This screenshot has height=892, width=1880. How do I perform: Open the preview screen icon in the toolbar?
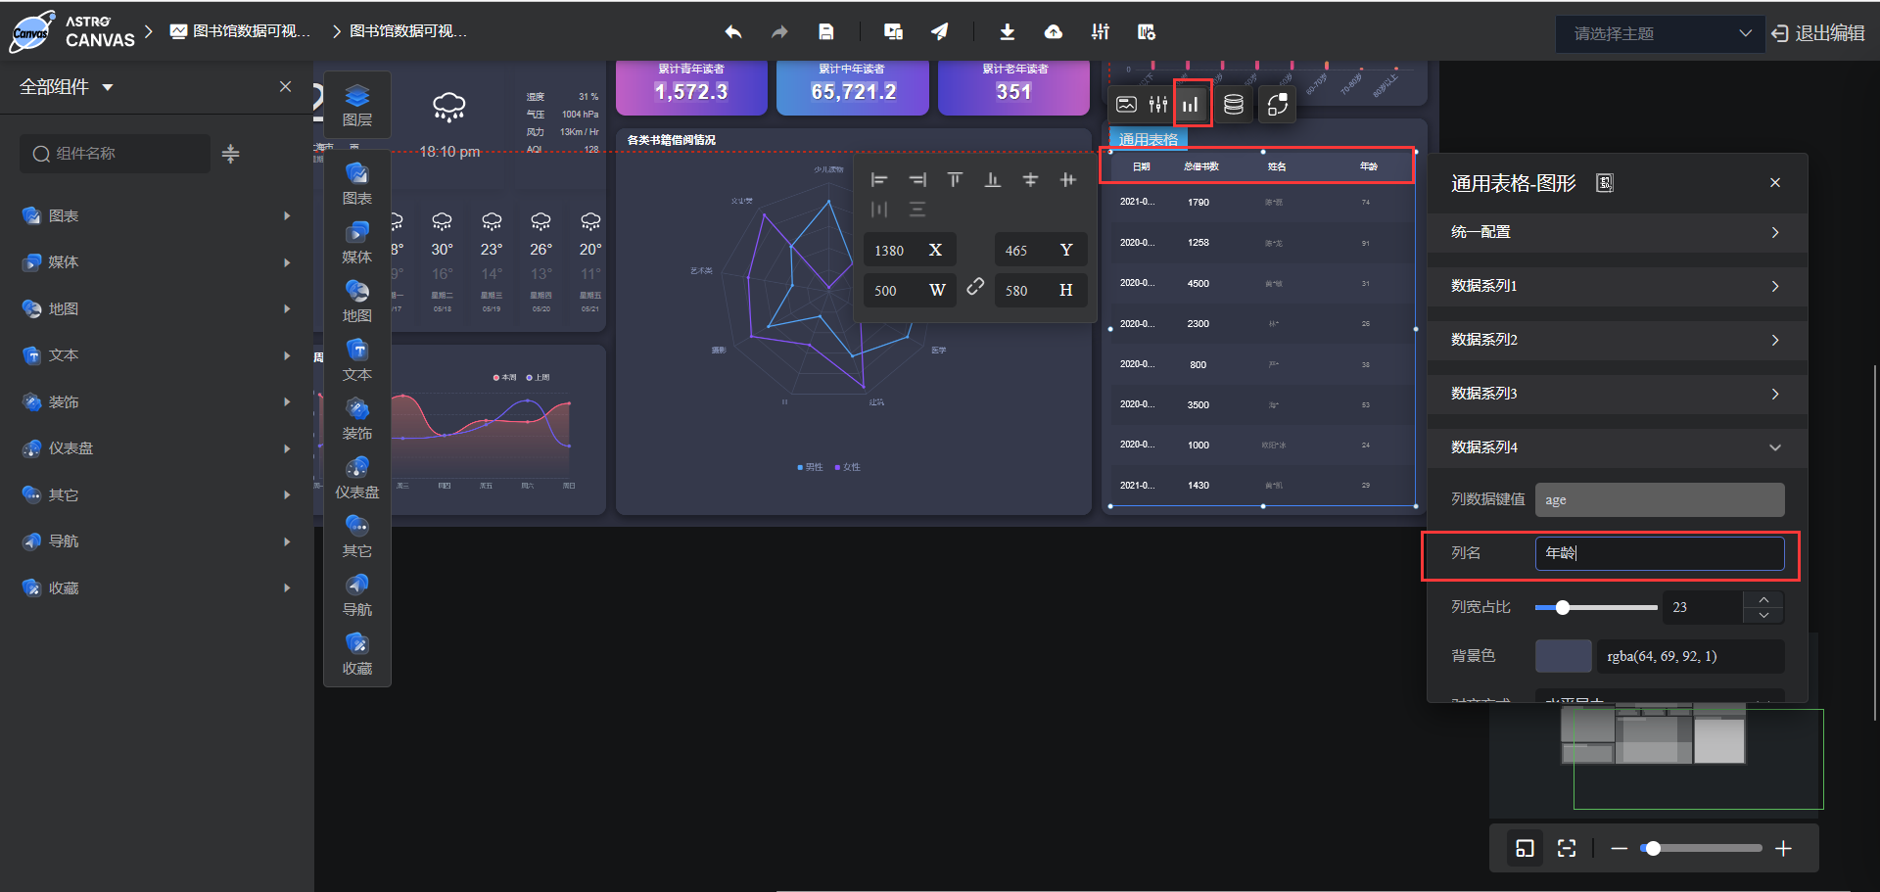[x=893, y=32]
